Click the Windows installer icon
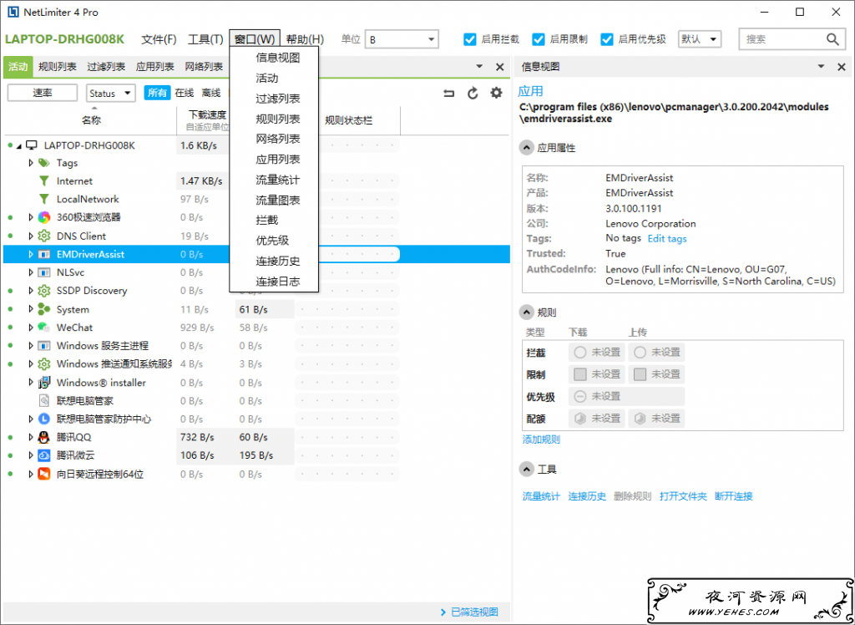 (44, 383)
